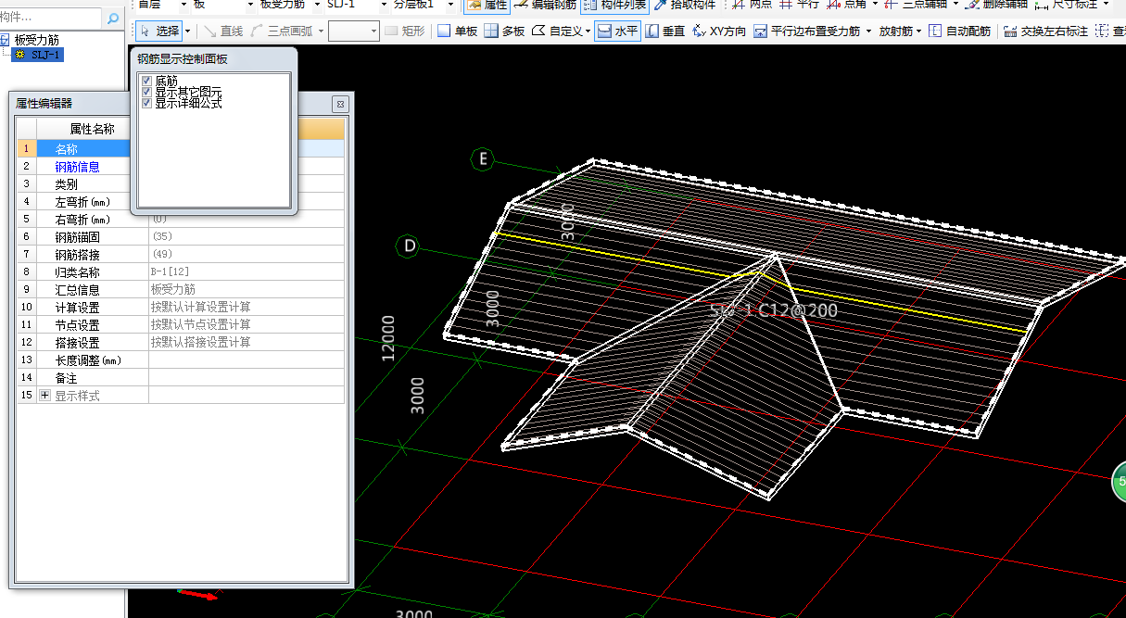The width and height of the screenshot is (1126, 618).
Task: Expand the 显示样式 property row
Action: (44, 396)
